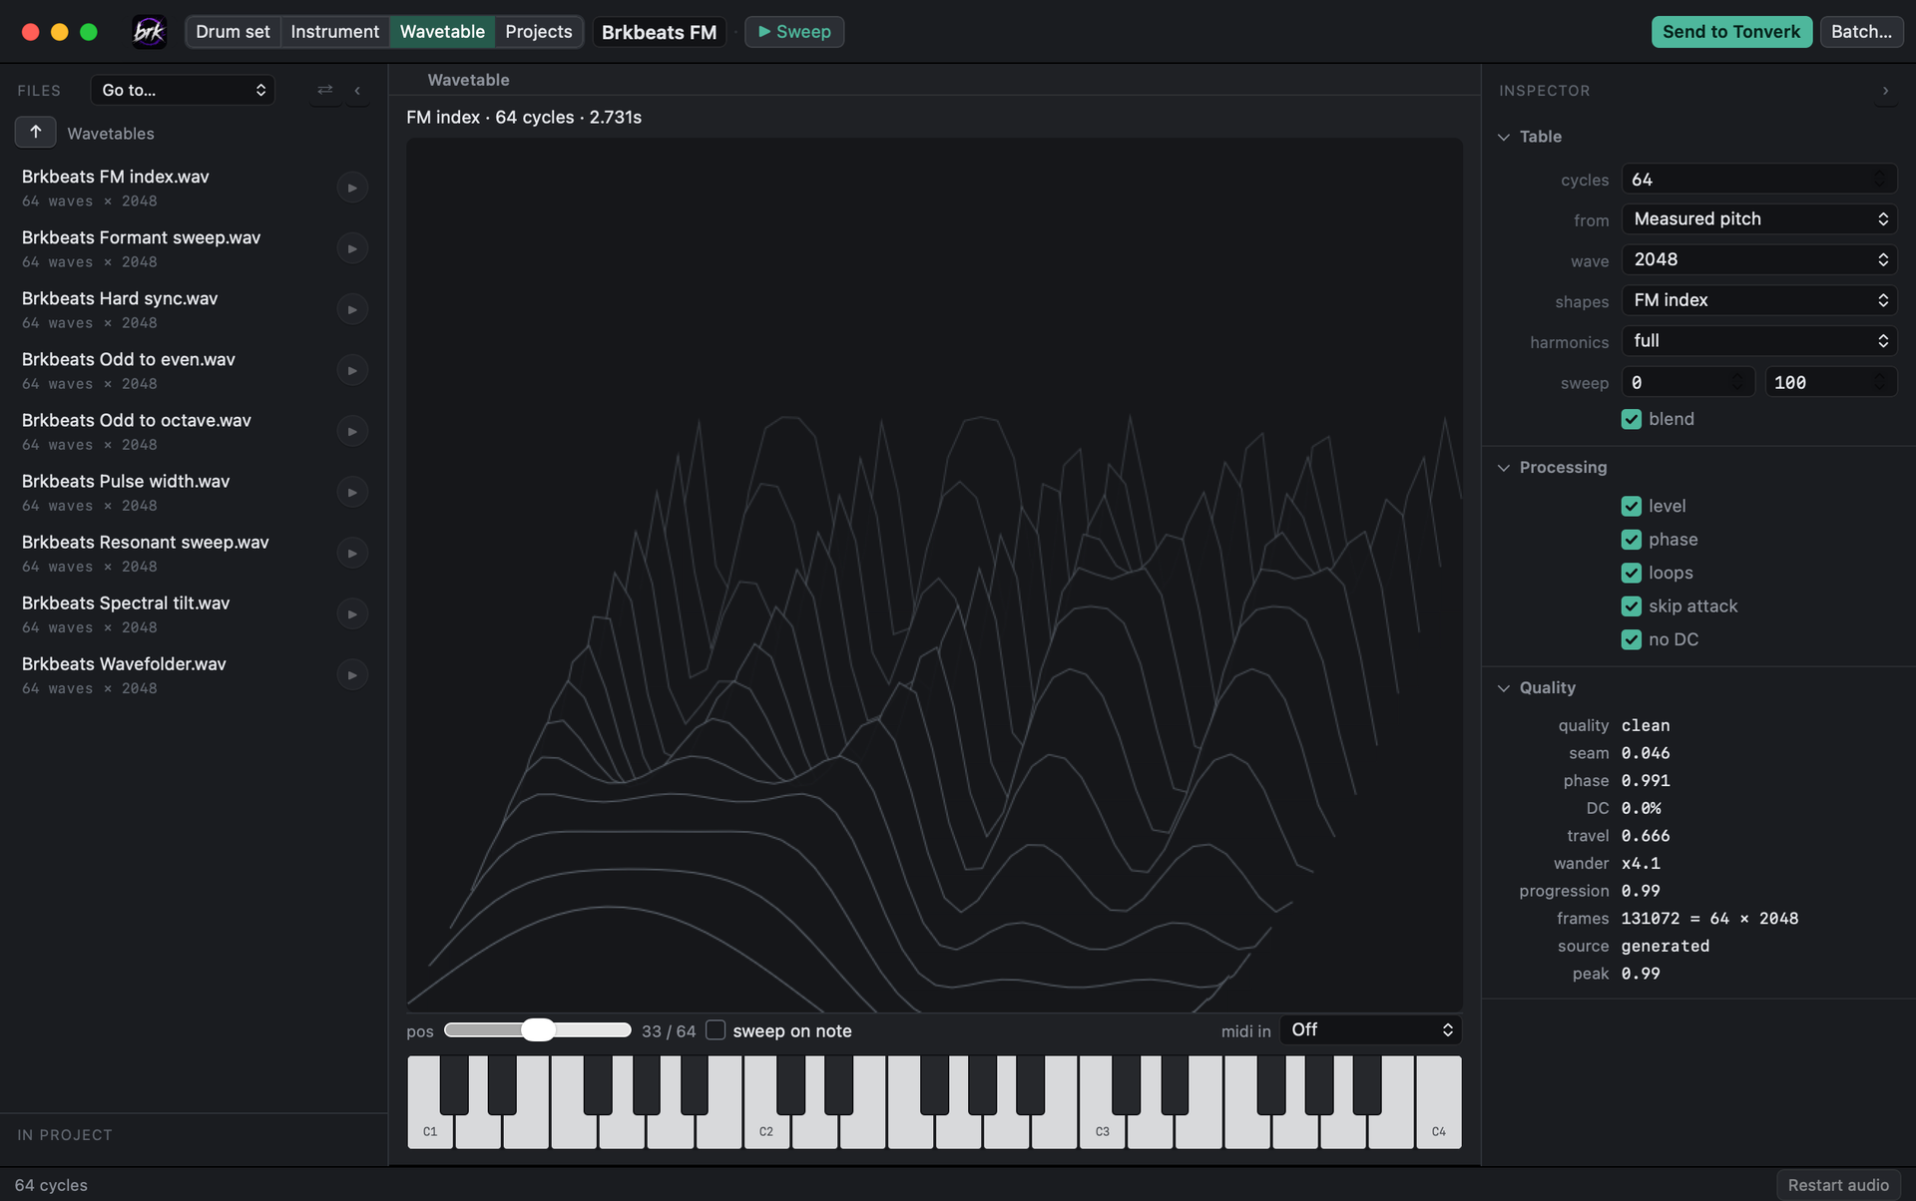Image resolution: width=1916 pixels, height=1201 pixels.
Task: Click the swap arrows icon in Files
Action: [x=325, y=90]
